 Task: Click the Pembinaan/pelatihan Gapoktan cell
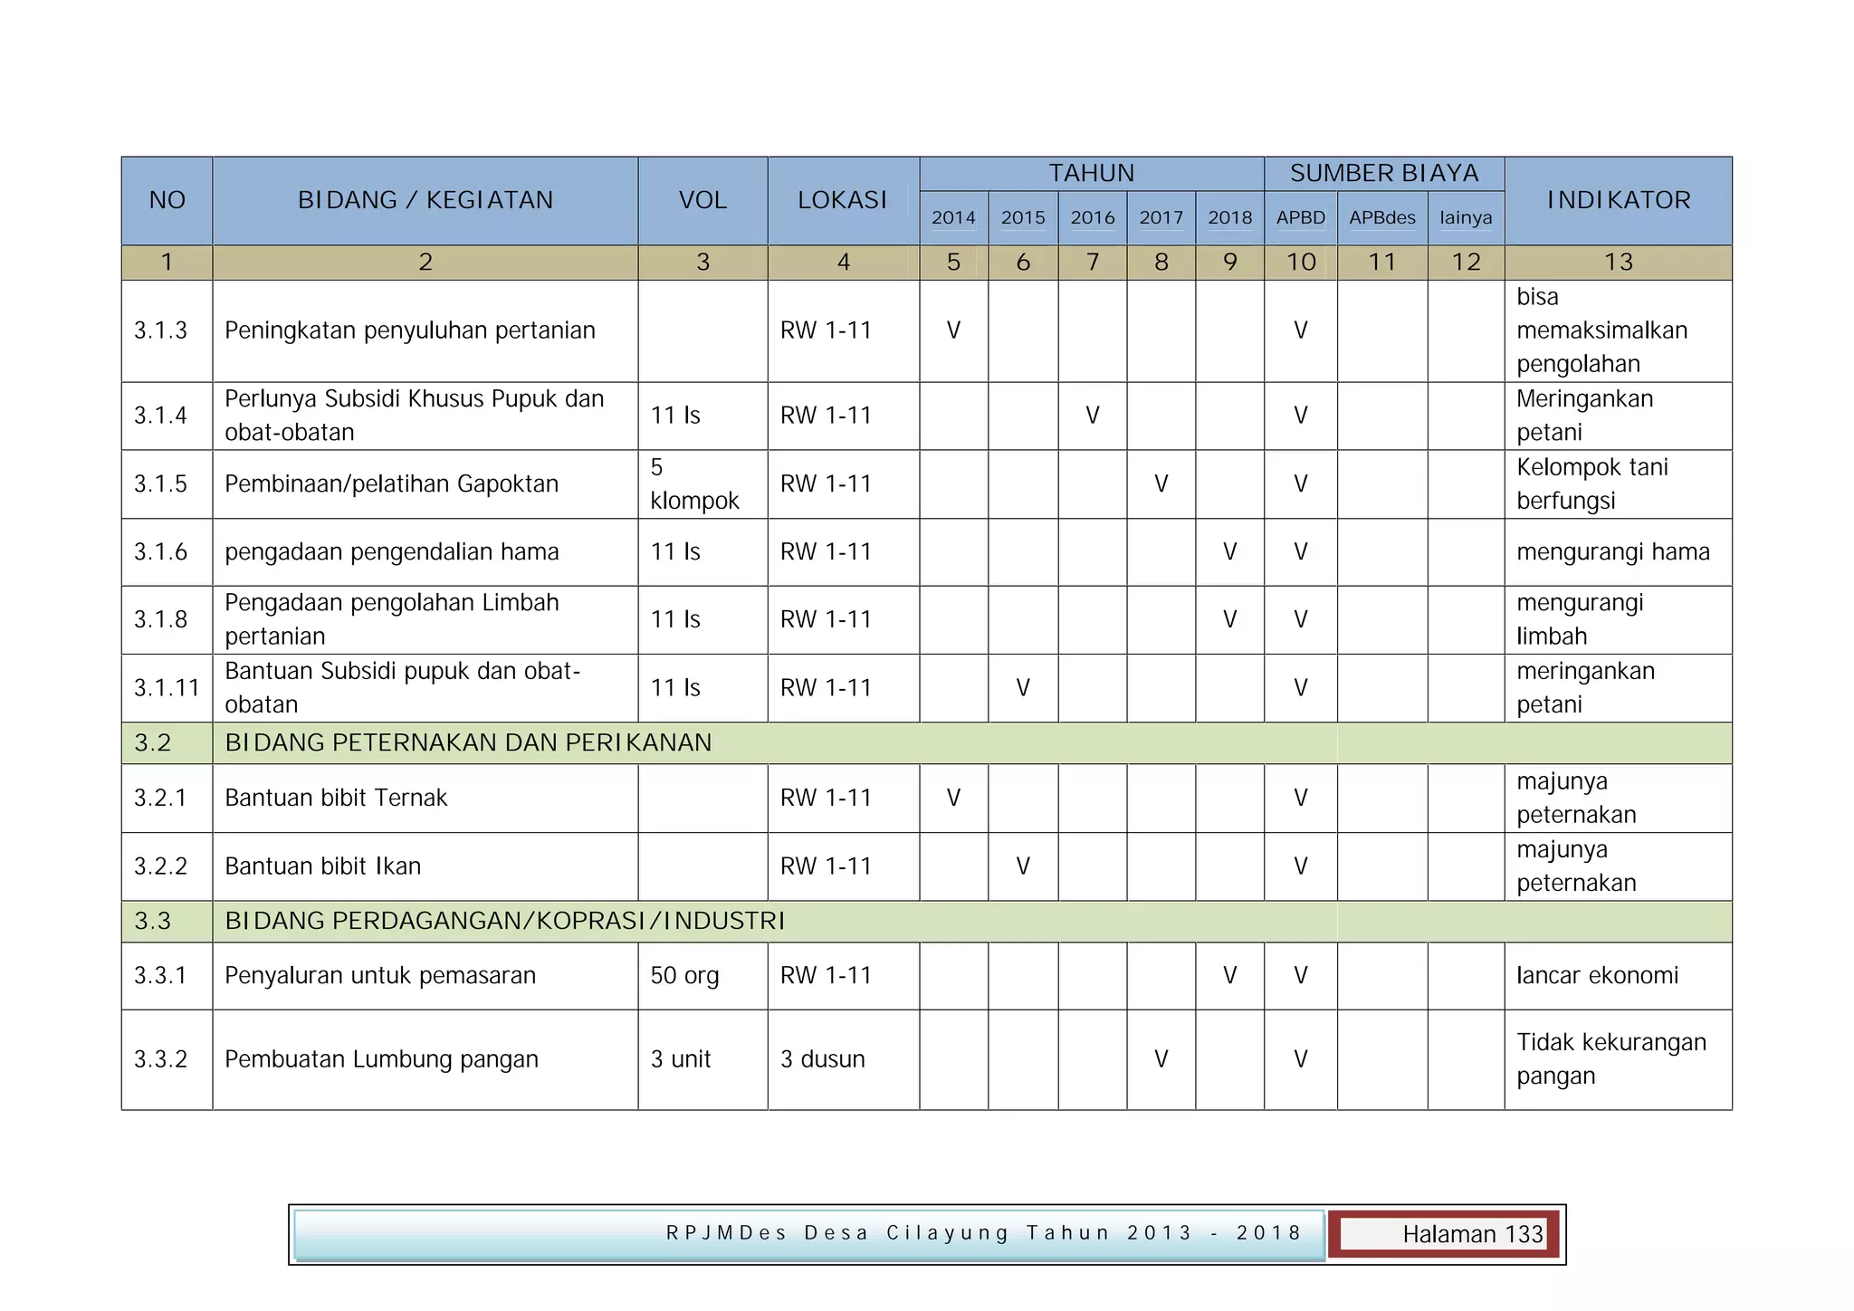point(391,484)
